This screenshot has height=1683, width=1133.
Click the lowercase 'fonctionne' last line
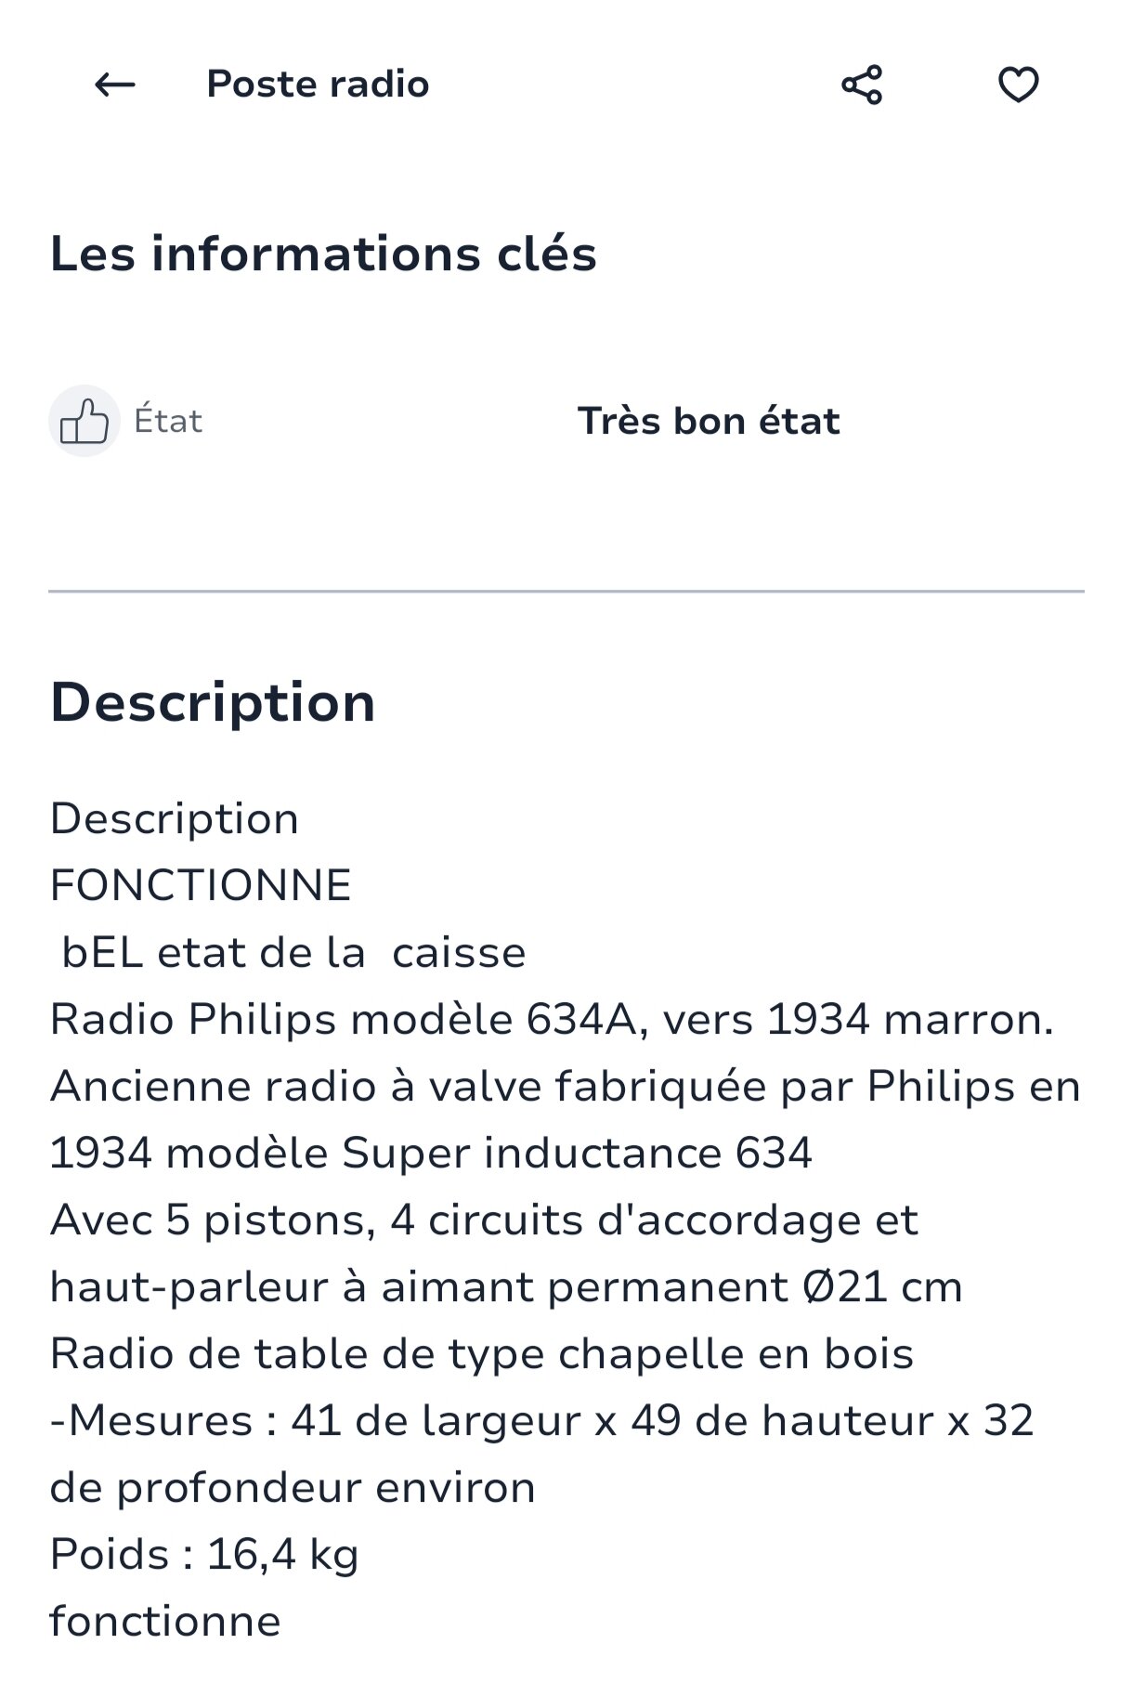click(165, 1622)
